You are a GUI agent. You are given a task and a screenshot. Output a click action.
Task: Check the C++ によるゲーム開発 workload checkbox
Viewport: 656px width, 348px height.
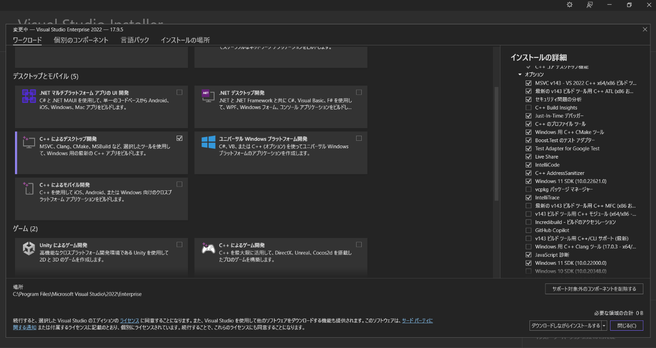(359, 245)
